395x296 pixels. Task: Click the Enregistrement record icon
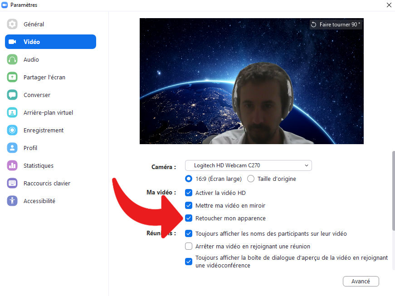pos(12,131)
